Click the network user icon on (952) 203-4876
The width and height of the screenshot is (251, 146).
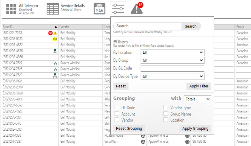(55, 51)
